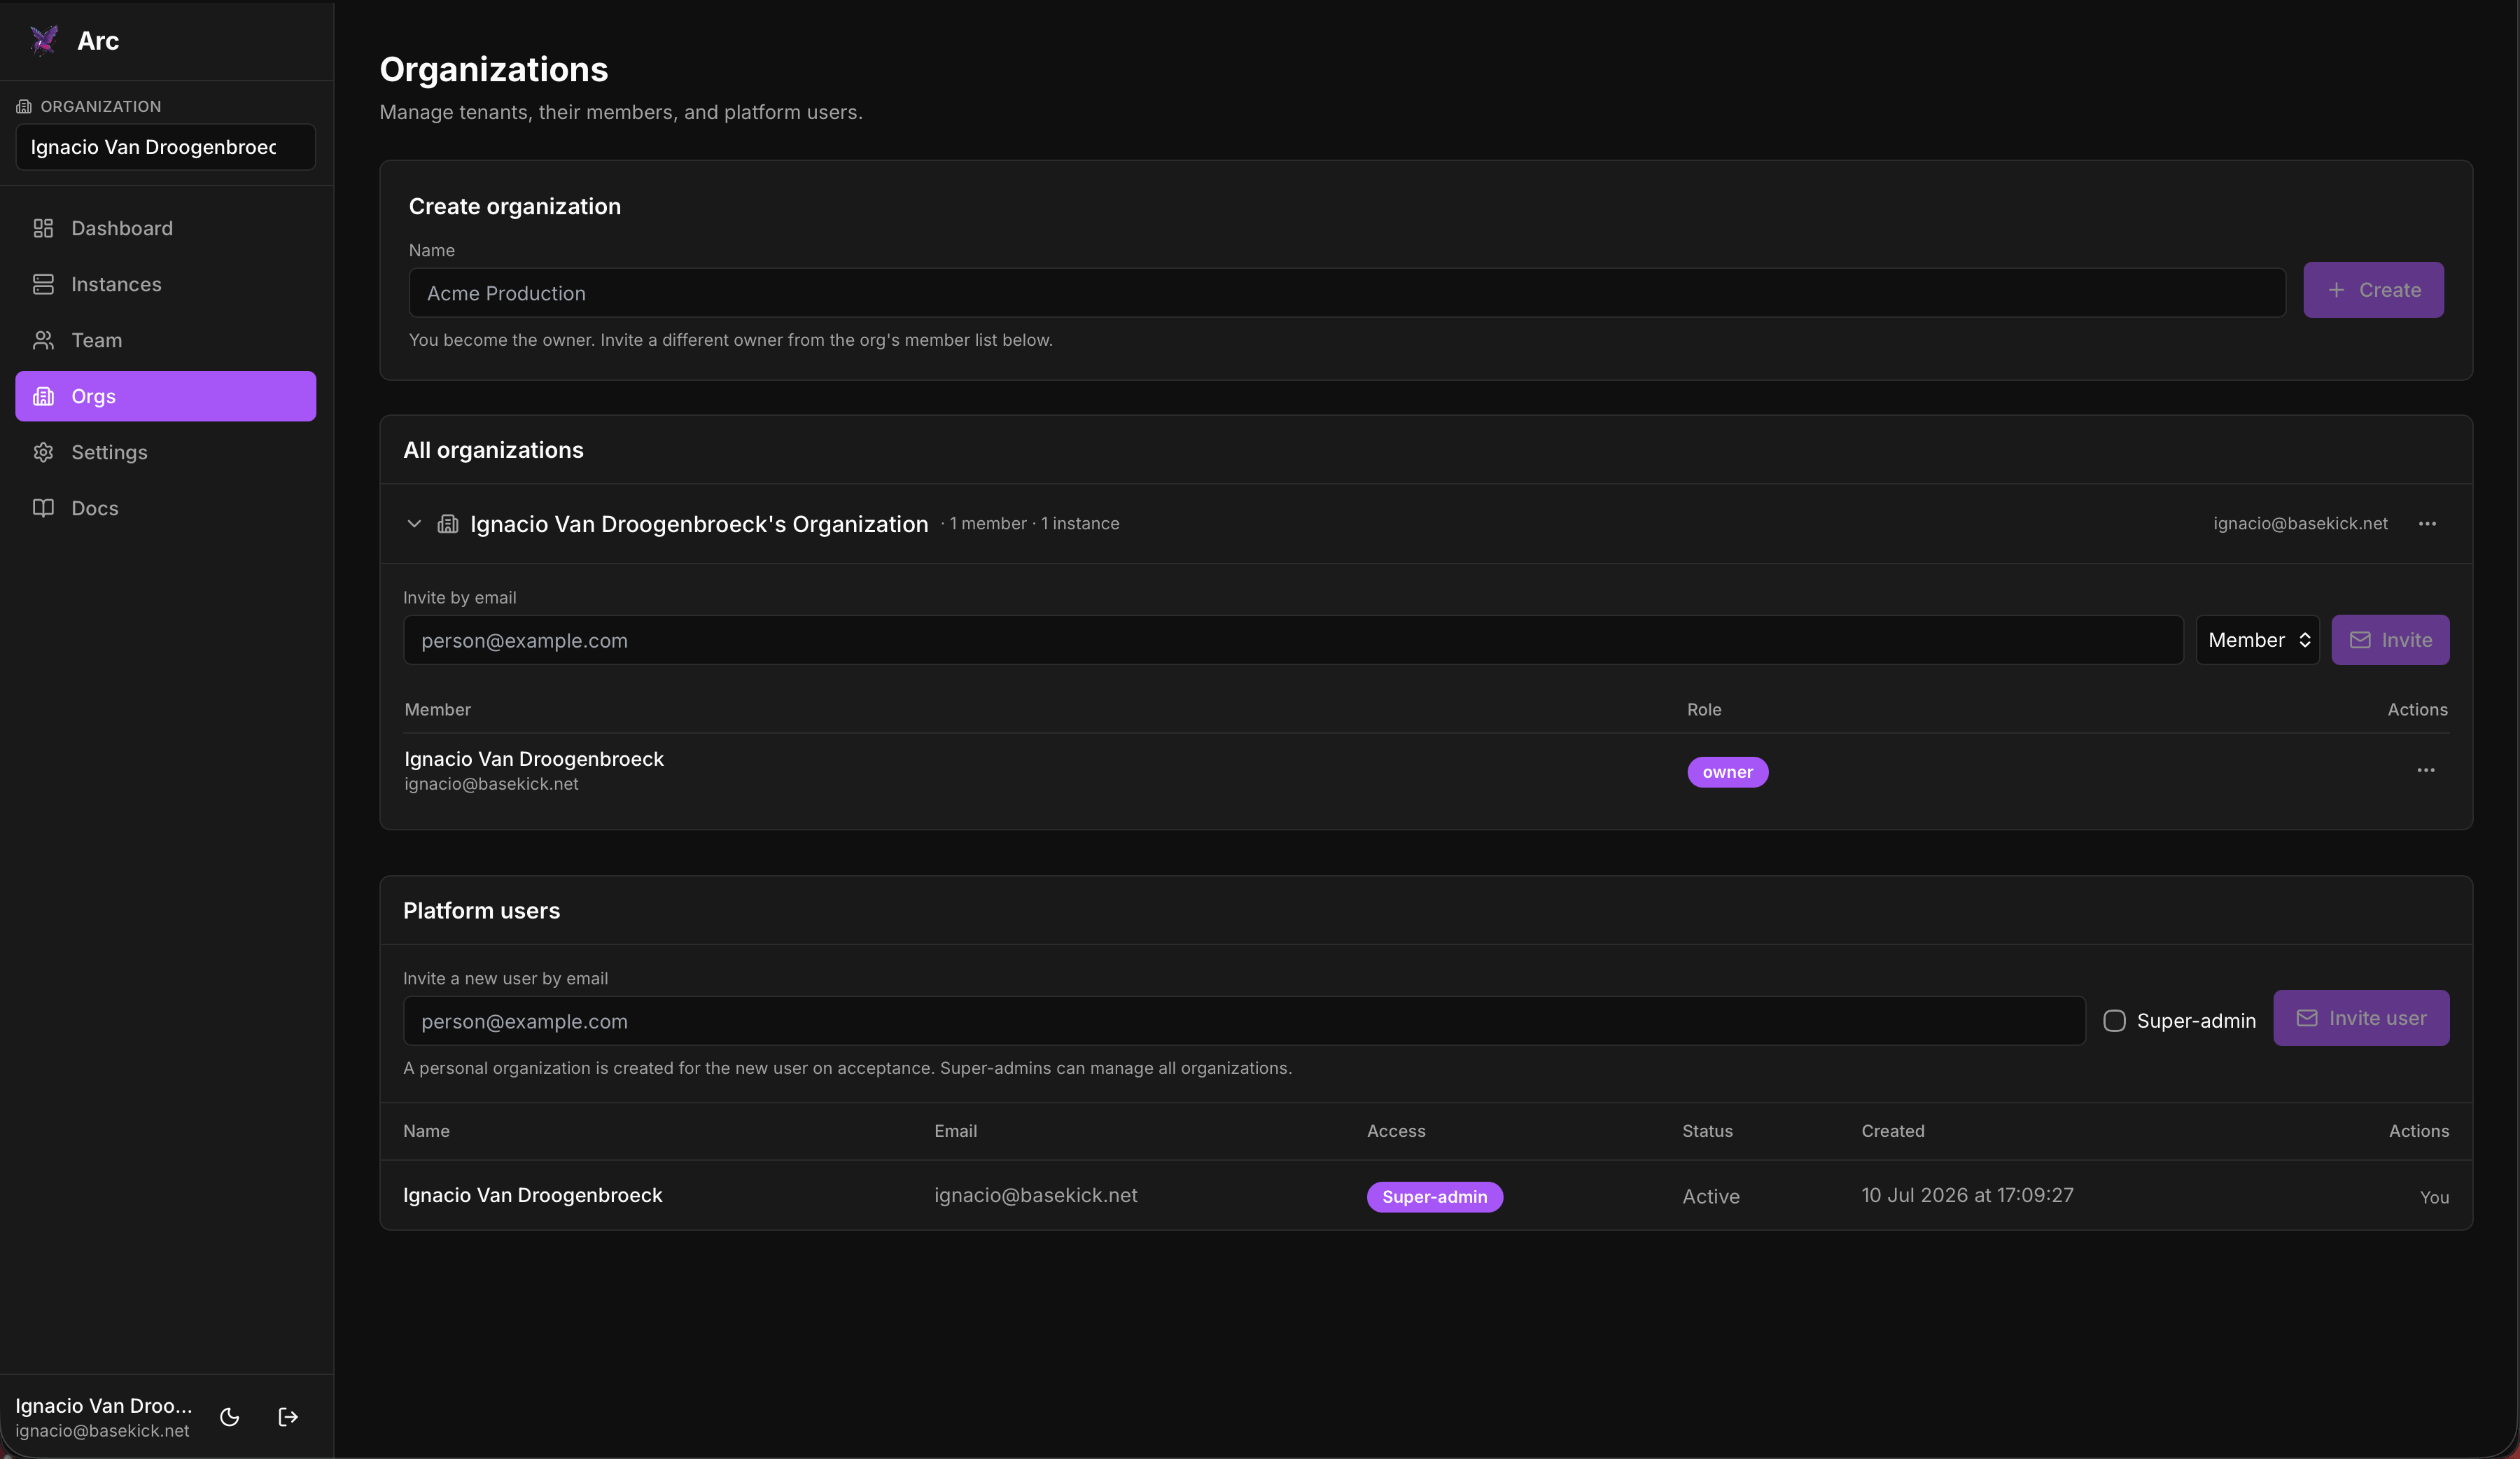Open the Member role dropdown

pyautogui.click(x=2258, y=640)
